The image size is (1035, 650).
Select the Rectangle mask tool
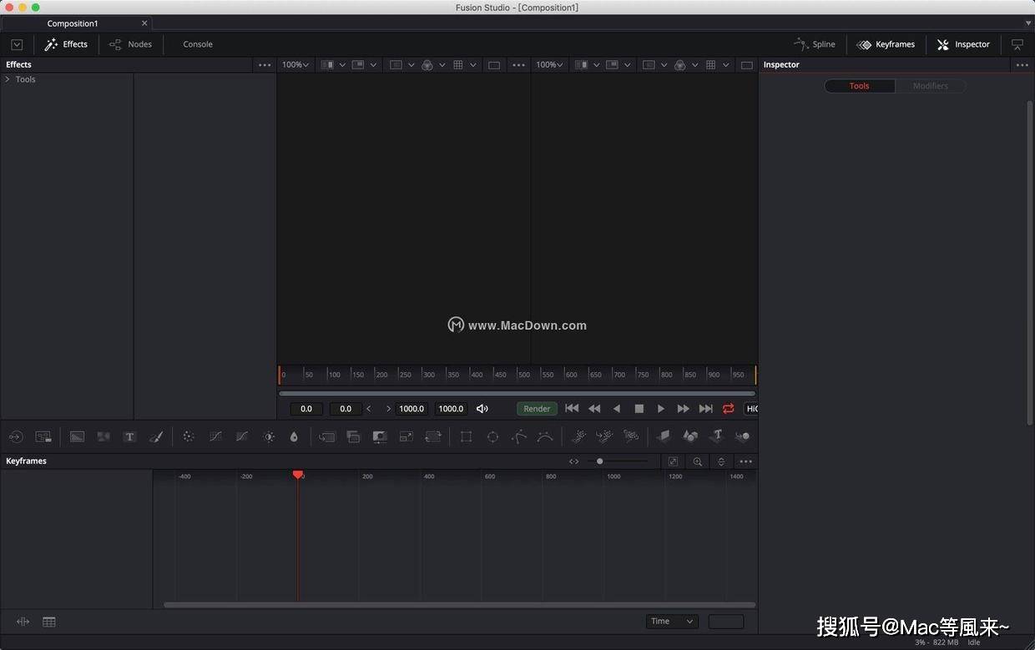466,436
